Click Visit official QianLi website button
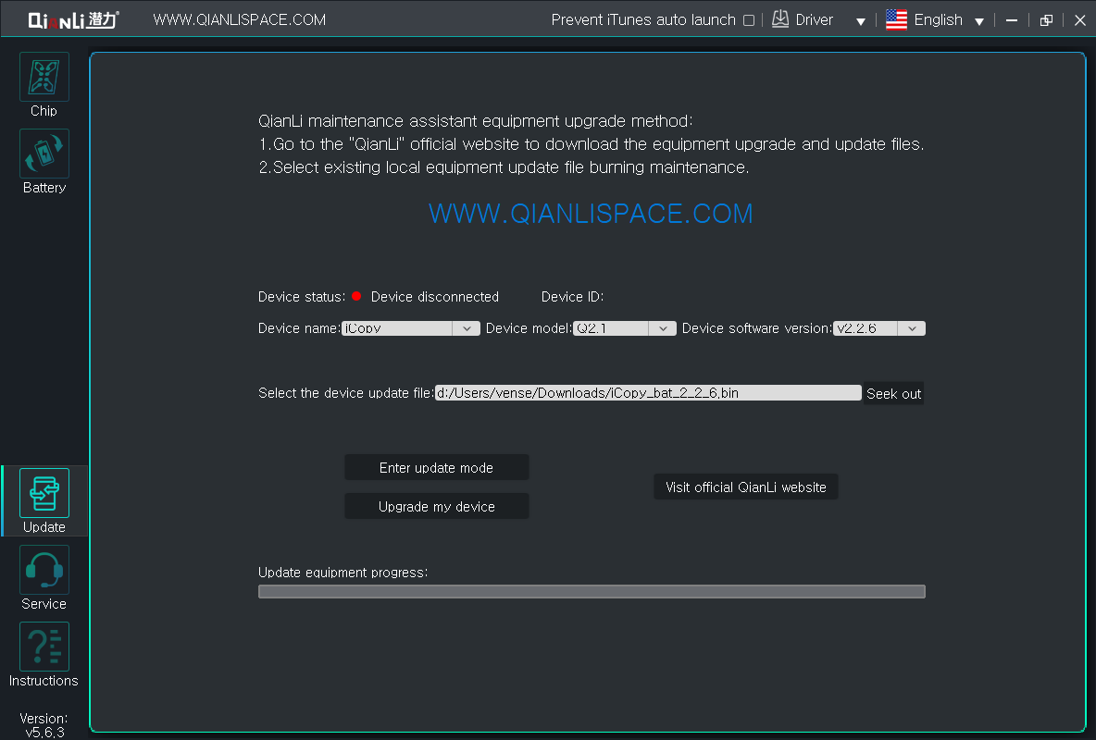This screenshot has height=740, width=1096. coord(746,487)
